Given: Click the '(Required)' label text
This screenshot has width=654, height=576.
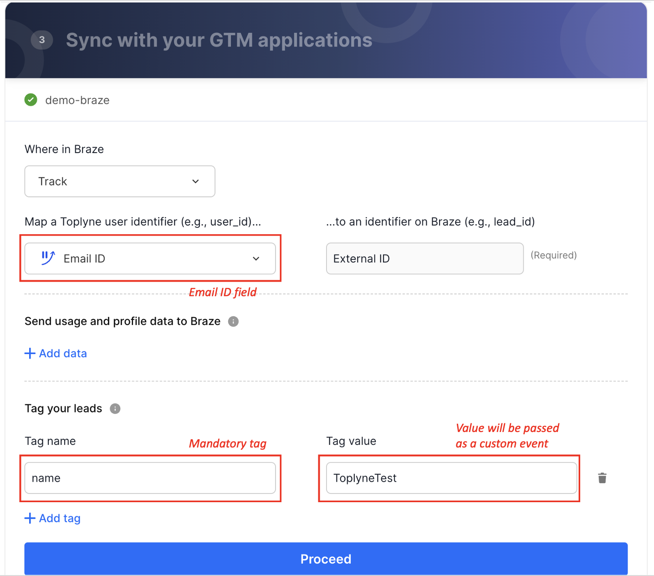Looking at the screenshot, I should coord(554,255).
